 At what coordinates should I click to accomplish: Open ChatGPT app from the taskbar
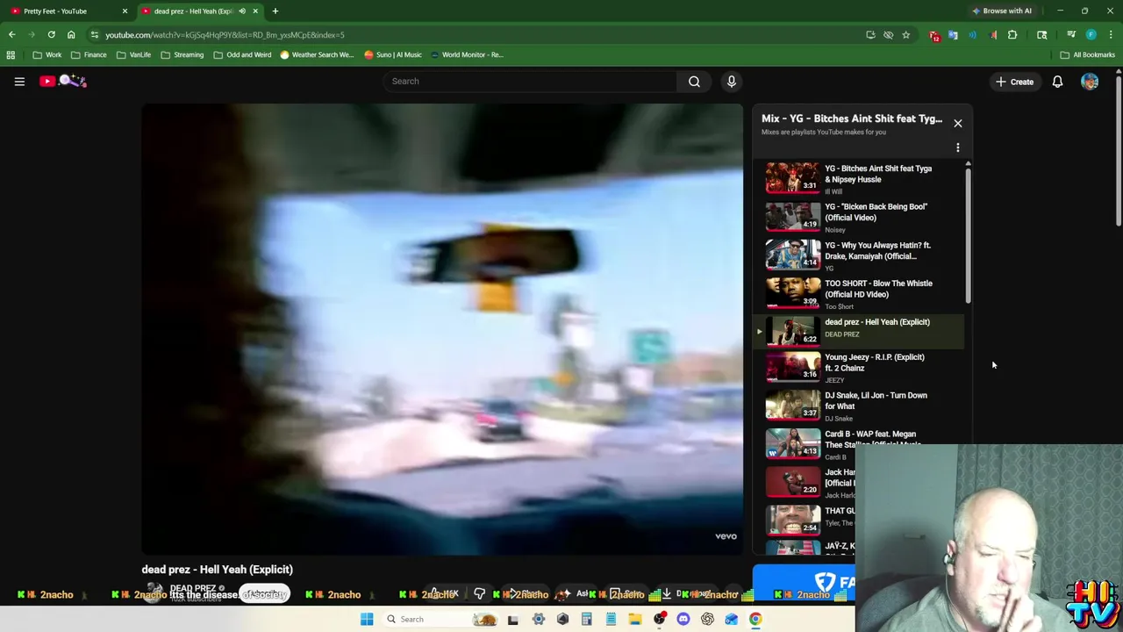tap(707, 620)
